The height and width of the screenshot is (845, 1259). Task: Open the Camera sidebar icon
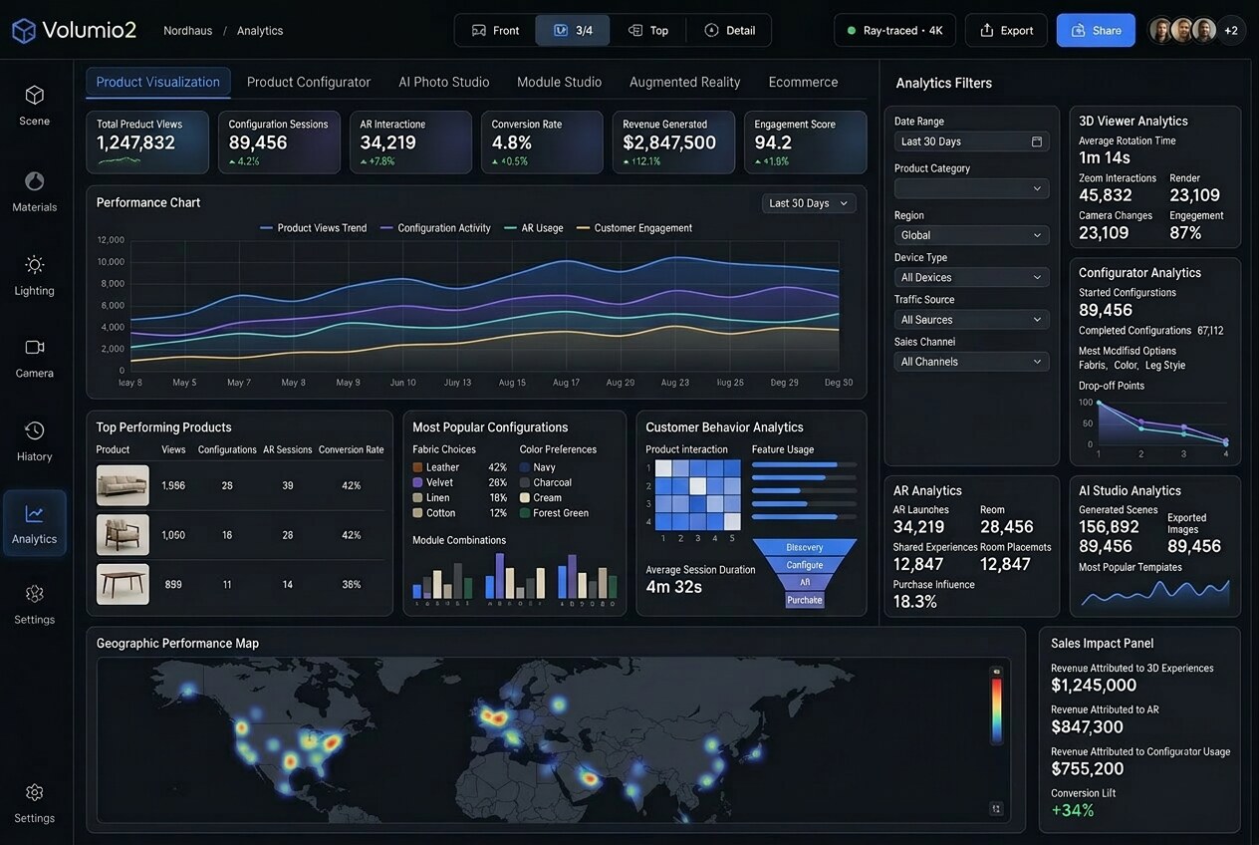[x=34, y=347]
